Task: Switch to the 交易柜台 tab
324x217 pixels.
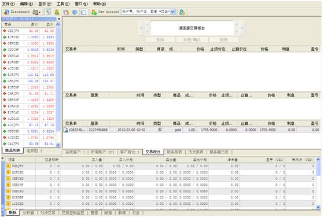Action: point(153,152)
